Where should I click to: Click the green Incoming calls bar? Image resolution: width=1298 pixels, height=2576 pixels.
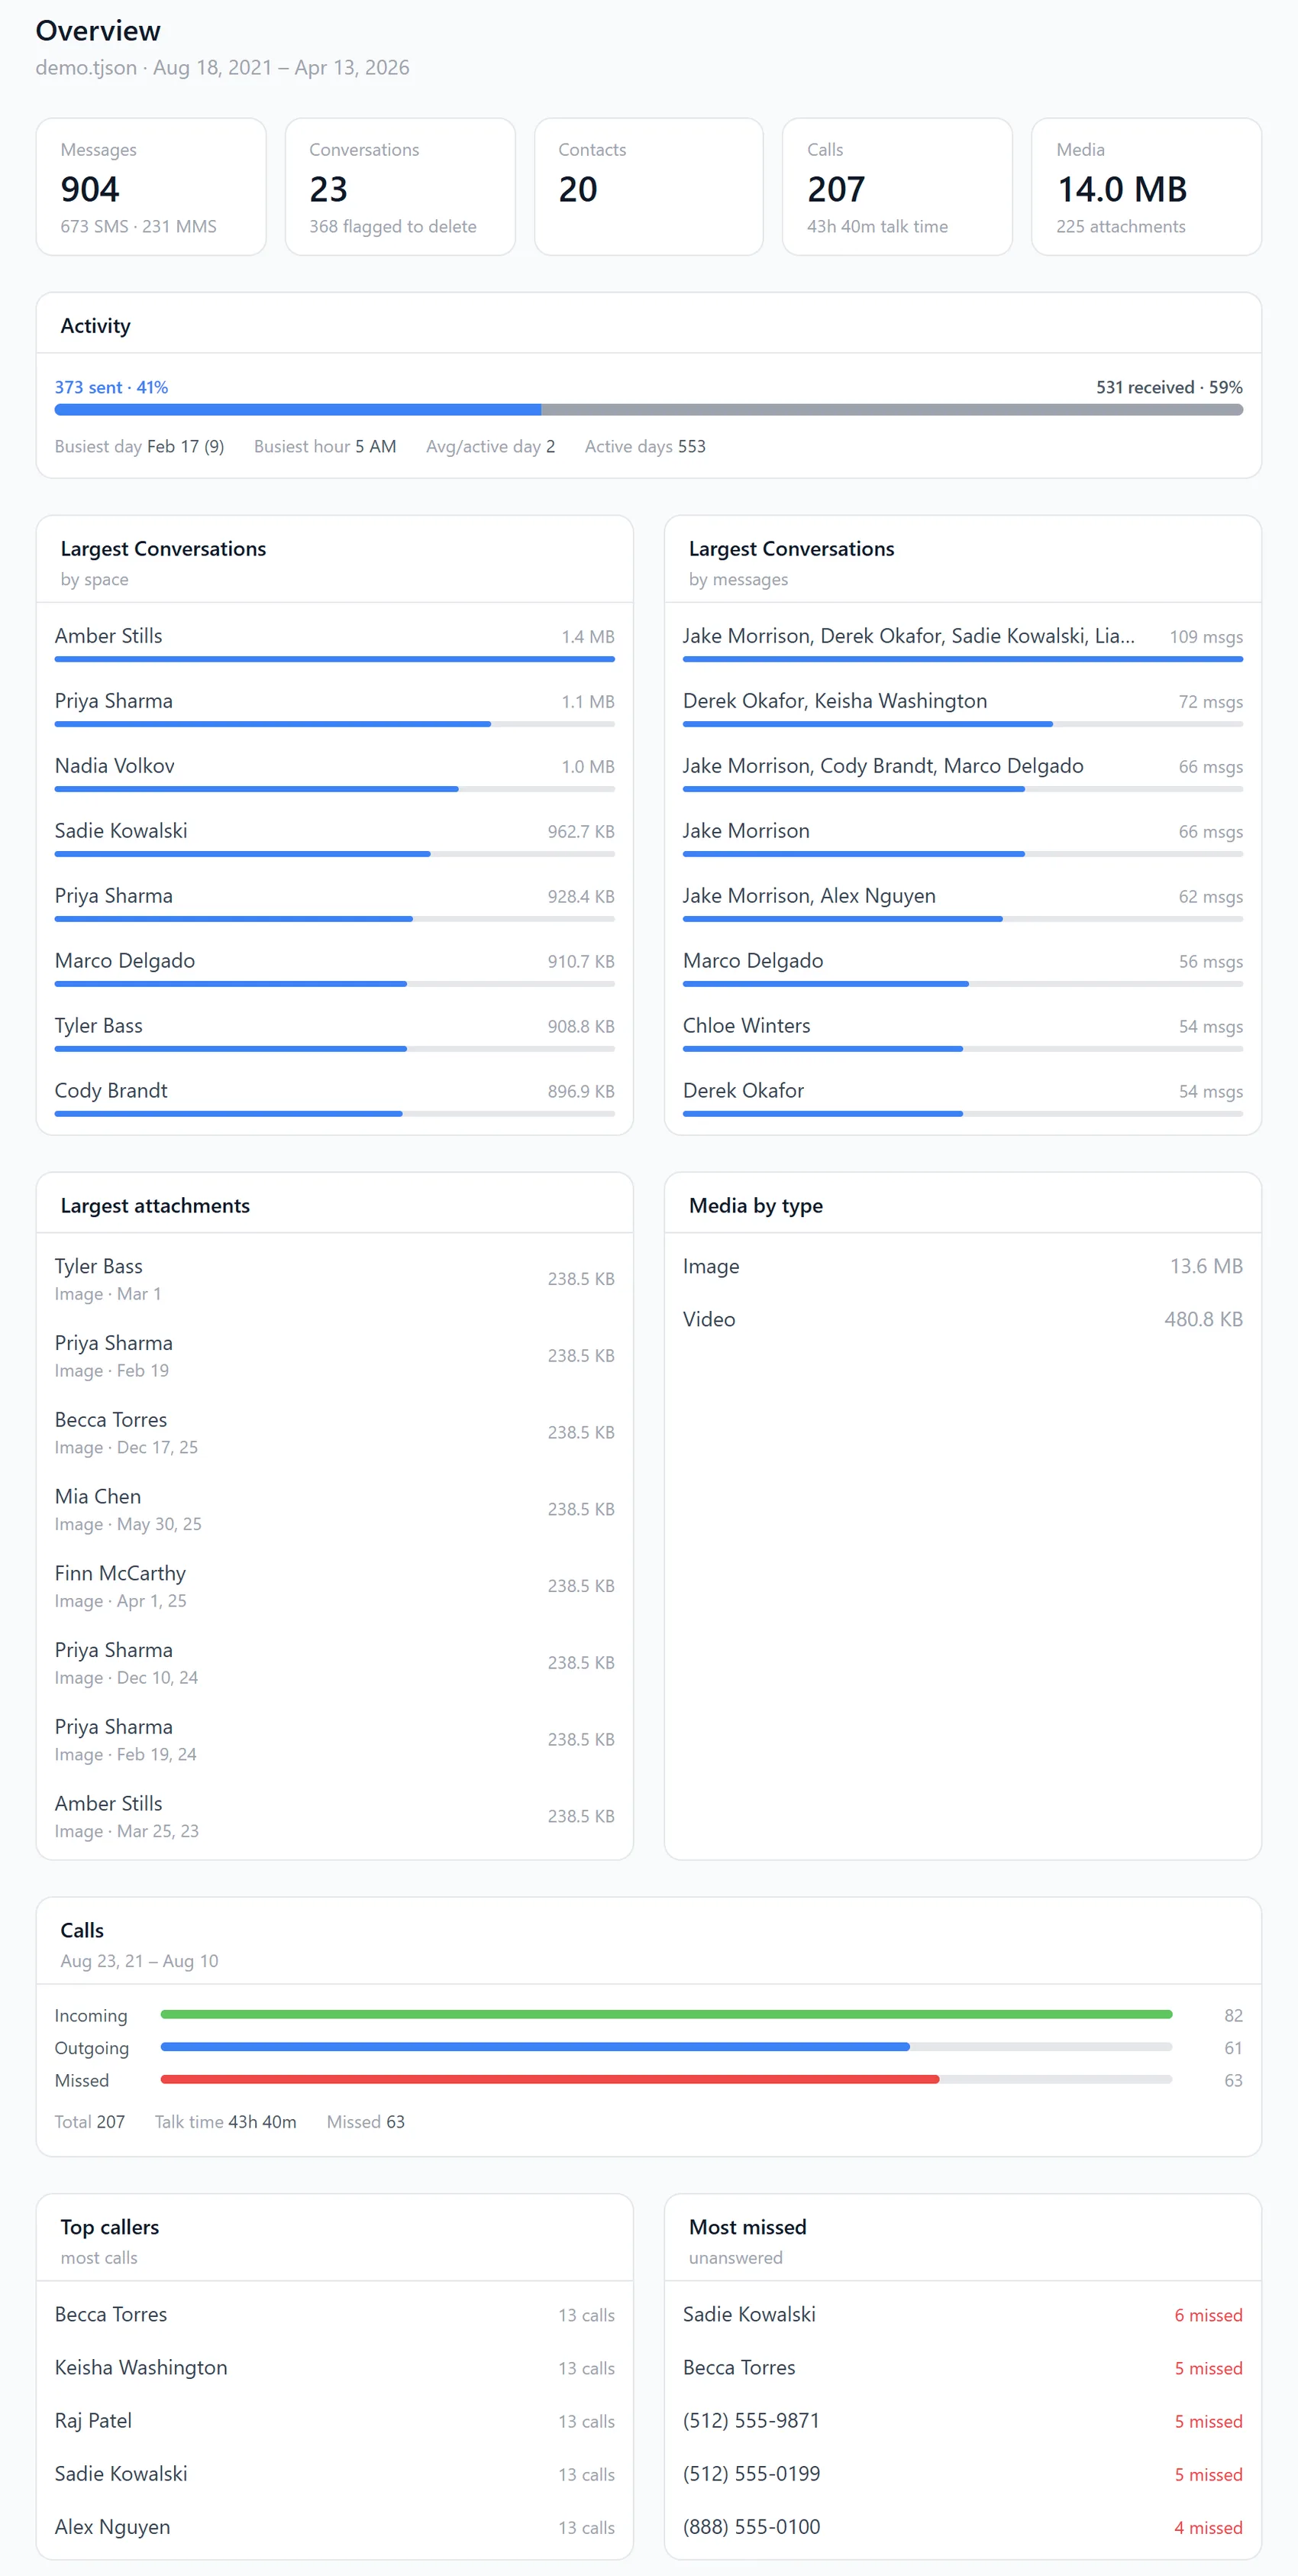tap(666, 2014)
